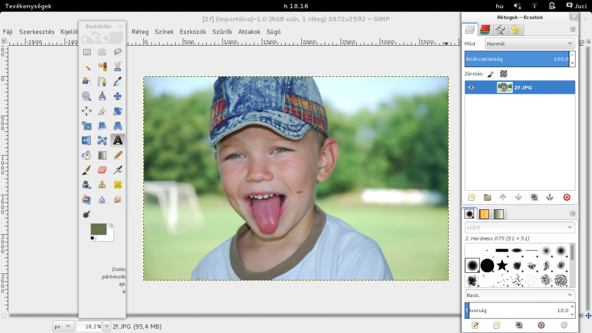
Task: Create a new layer
Action: point(472,197)
